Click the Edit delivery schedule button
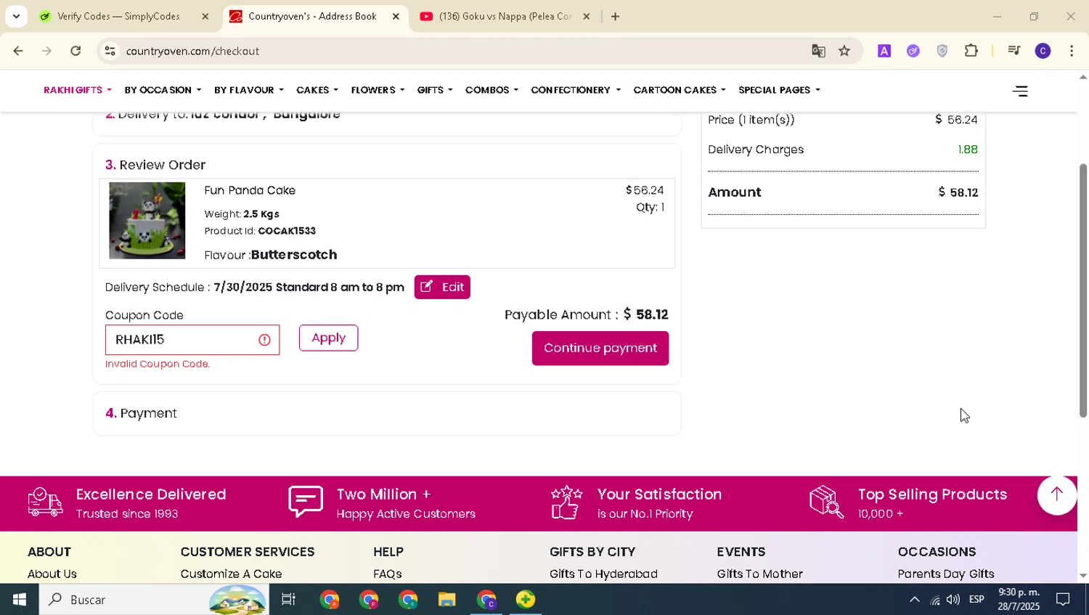The image size is (1089, 615). (442, 287)
